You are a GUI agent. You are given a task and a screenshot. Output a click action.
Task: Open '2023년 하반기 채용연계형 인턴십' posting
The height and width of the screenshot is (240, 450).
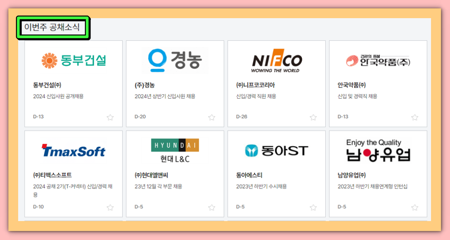pyautogui.click(x=372, y=186)
